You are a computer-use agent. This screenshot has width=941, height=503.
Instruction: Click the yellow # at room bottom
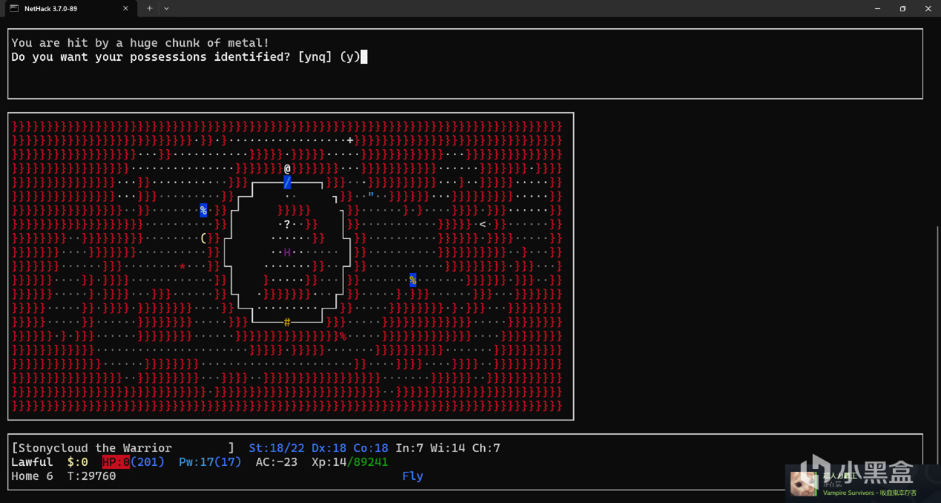[287, 322]
